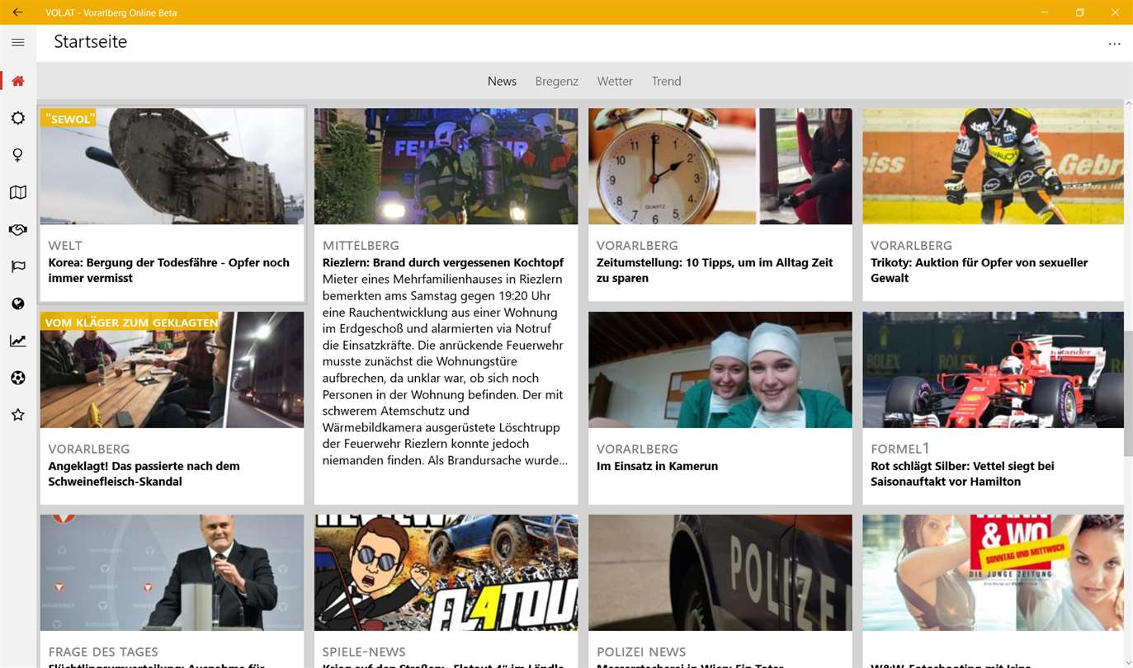This screenshot has height=668, width=1133.
Task: Click the red Ferrari race car thumbnail
Action: tap(993, 369)
